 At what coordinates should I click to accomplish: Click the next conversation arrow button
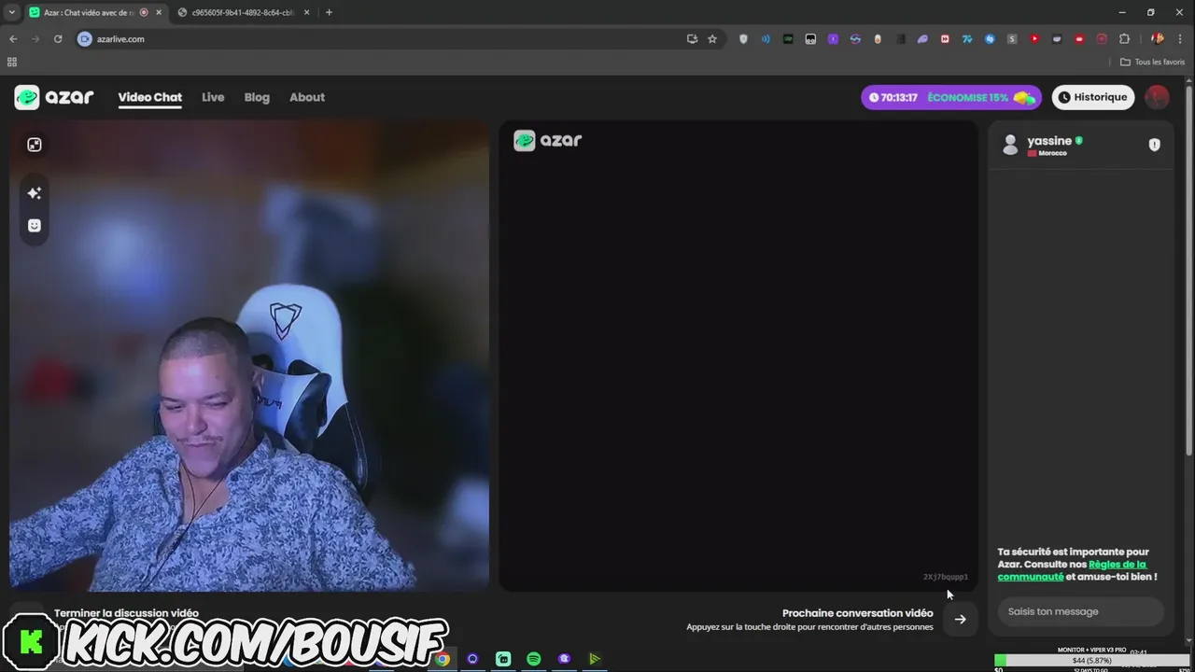click(960, 619)
